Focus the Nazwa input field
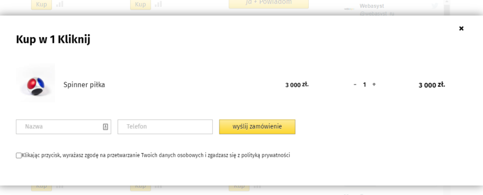The width and height of the screenshot is (483, 195). coord(64,127)
